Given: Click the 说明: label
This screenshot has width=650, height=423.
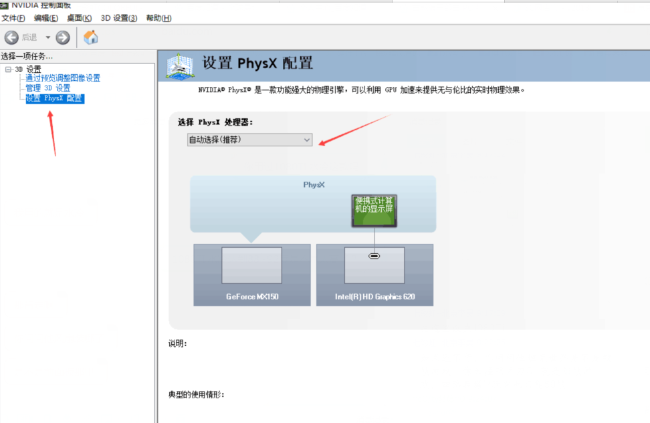Looking at the screenshot, I should tap(178, 343).
